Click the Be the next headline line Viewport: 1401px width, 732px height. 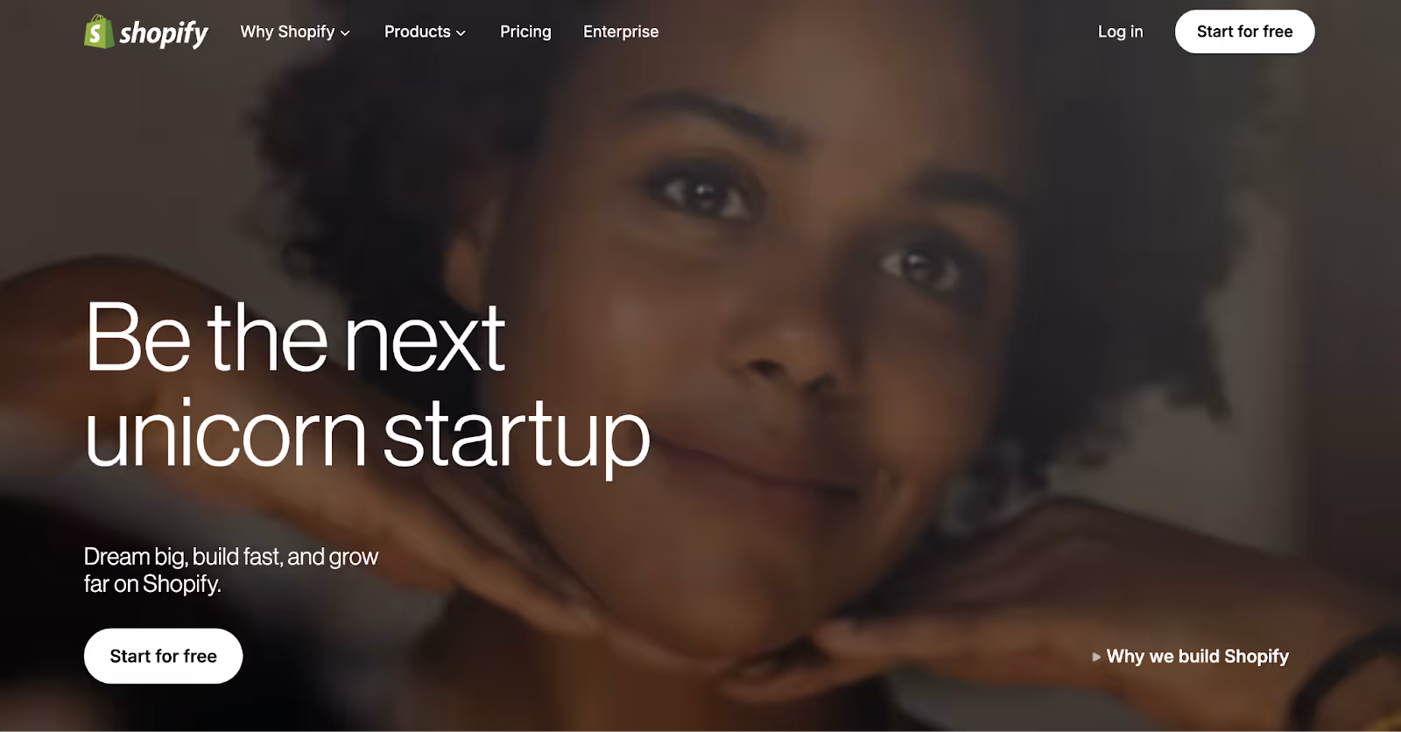tap(295, 338)
